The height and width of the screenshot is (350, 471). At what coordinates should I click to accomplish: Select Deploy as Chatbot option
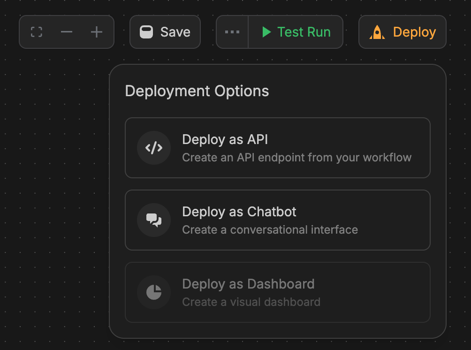pyautogui.click(x=278, y=220)
